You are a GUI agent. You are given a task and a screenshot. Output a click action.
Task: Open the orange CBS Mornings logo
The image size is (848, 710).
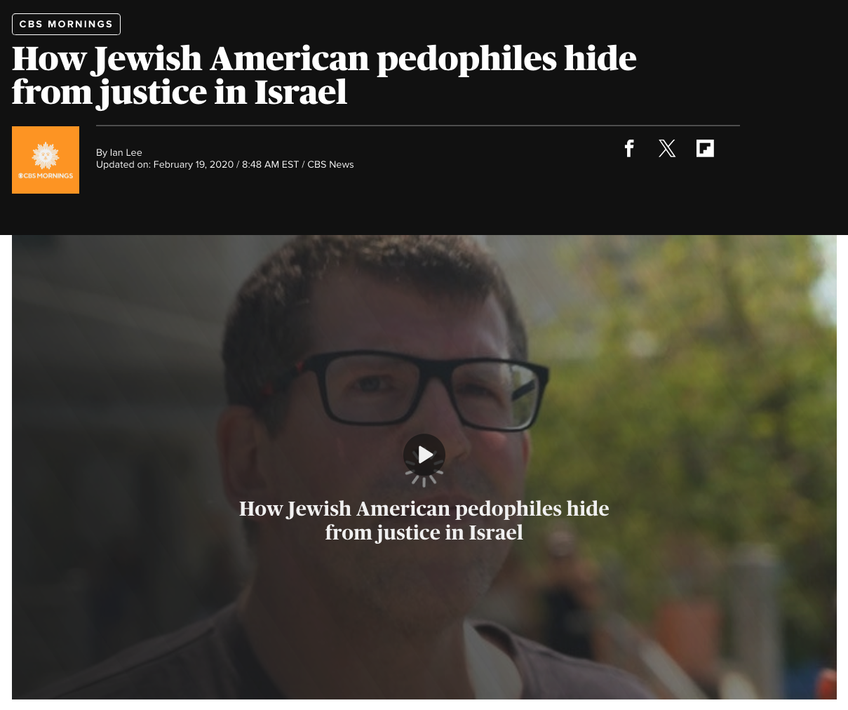46,160
